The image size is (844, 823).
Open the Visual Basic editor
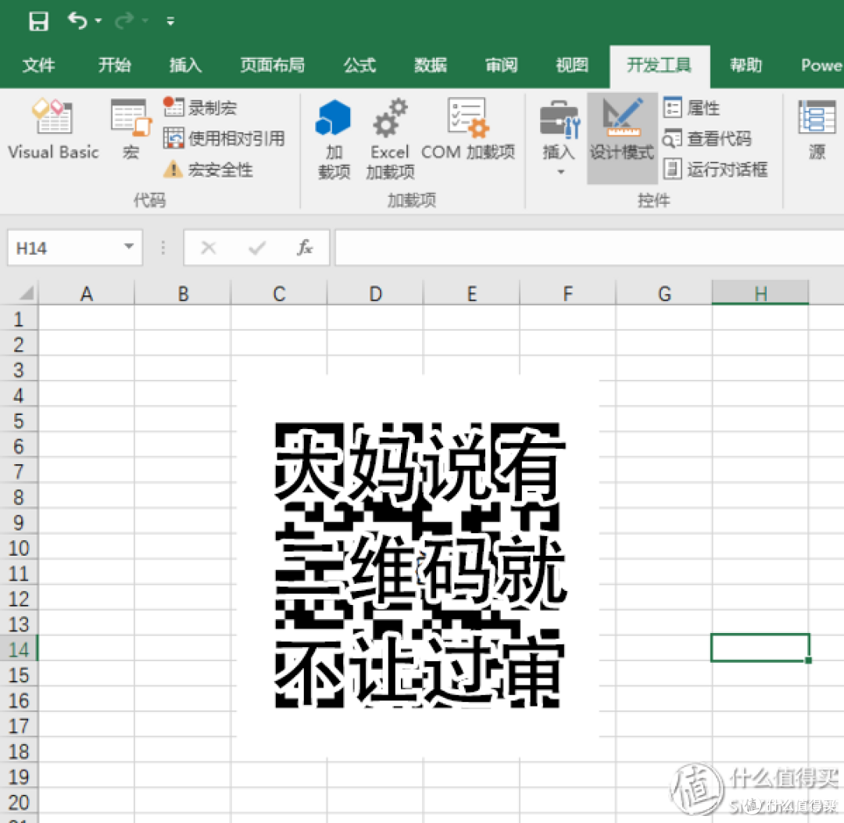pyautogui.click(x=53, y=129)
